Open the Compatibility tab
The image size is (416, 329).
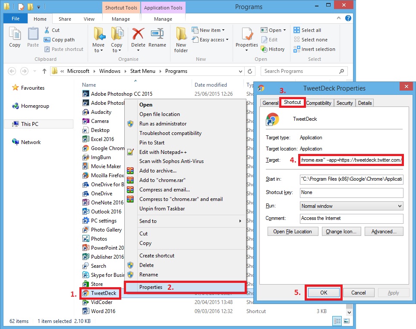point(318,103)
